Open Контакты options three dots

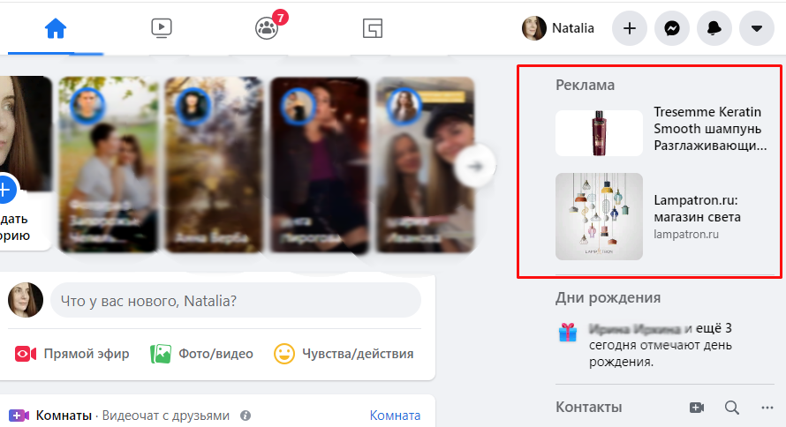[x=767, y=408]
